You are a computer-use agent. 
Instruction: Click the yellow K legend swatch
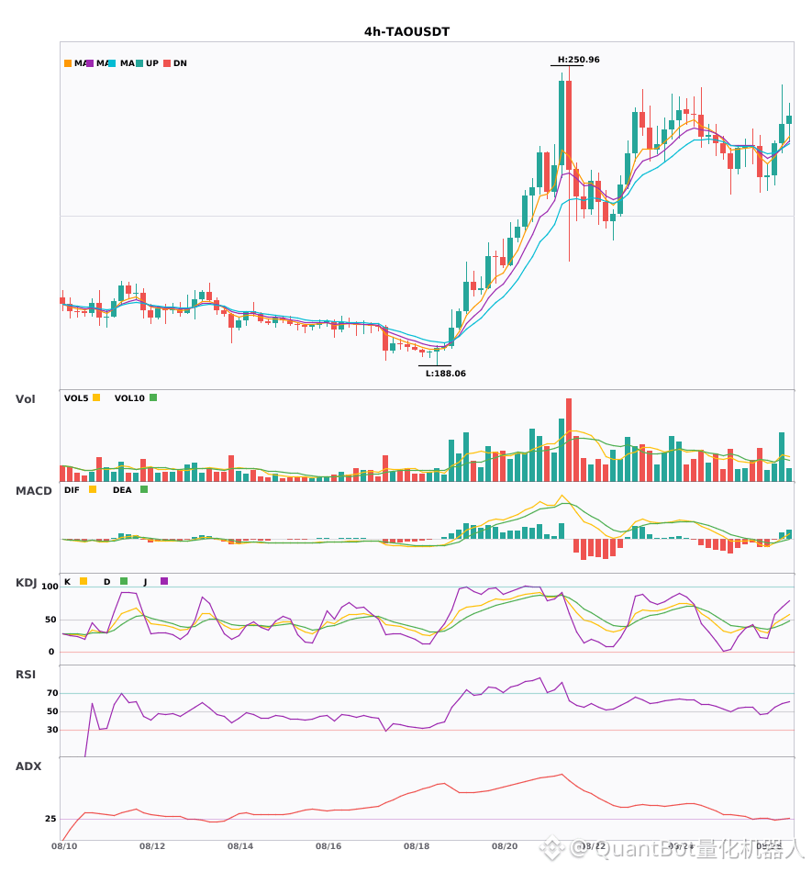tap(83, 581)
